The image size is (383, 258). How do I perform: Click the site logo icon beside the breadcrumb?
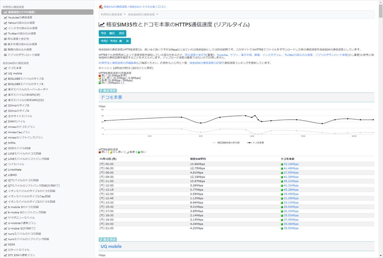[x=101, y=7]
